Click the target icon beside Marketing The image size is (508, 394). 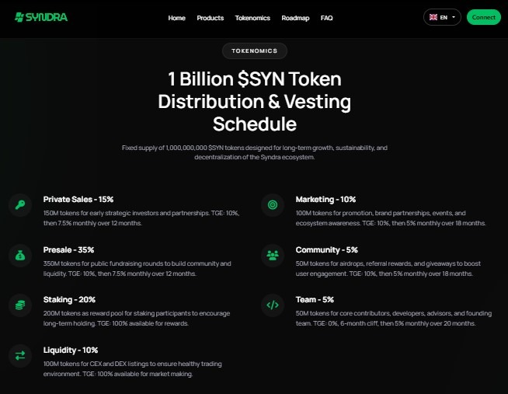(x=272, y=205)
